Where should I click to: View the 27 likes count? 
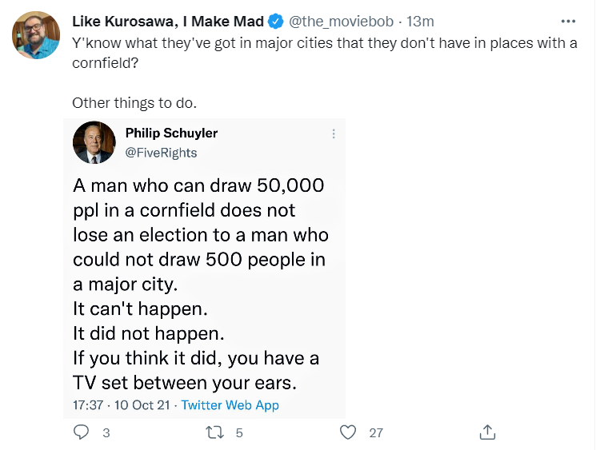click(x=376, y=432)
